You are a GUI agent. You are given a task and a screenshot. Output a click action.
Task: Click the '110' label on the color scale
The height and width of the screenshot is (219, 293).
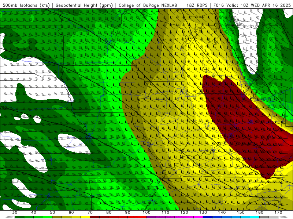[x=166, y=212]
